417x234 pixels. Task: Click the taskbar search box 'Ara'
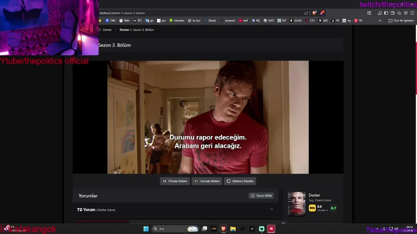176,229
